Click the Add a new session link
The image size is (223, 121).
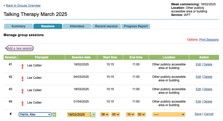(x=20, y=48)
